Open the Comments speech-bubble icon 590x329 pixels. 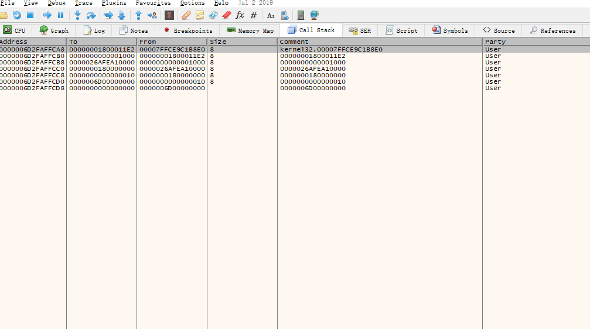pos(199,15)
